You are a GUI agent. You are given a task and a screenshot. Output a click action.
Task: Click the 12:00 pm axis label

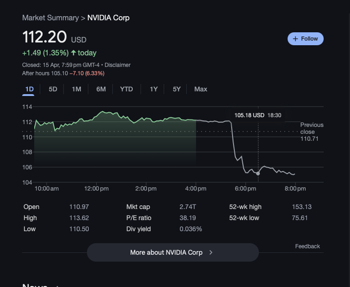click(x=97, y=189)
